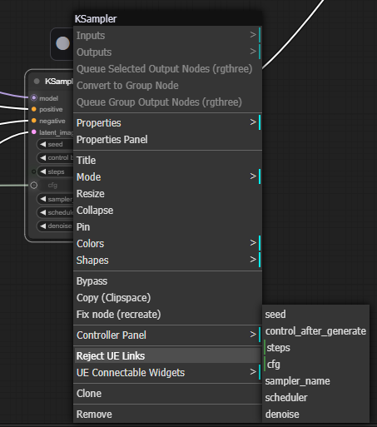Select Reject UE Links menu entry

(x=168, y=356)
